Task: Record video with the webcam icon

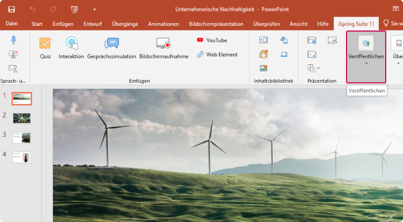Action: click(x=13, y=54)
